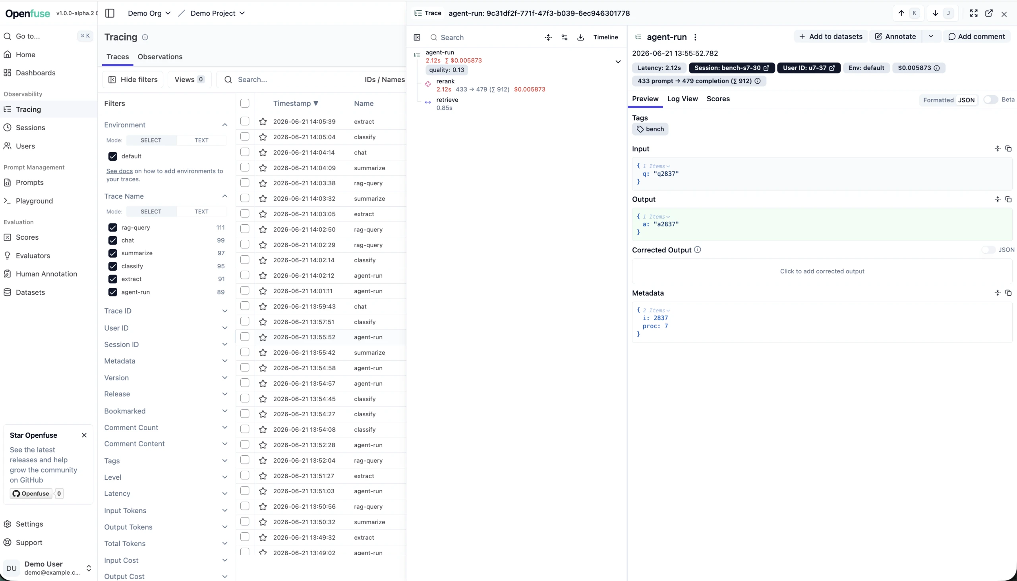Open the Scores tab in trace detail
Image resolution: width=1017 pixels, height=581 pixels.
[x=718, y=99]
